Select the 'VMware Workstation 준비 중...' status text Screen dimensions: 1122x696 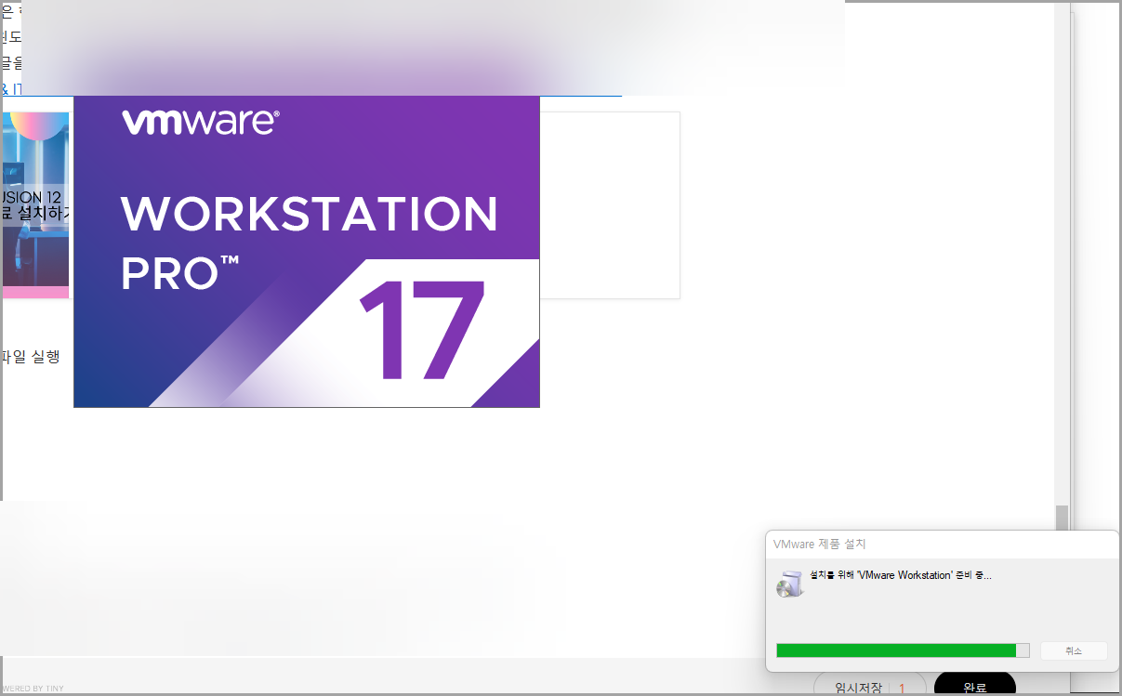(901, 575)
